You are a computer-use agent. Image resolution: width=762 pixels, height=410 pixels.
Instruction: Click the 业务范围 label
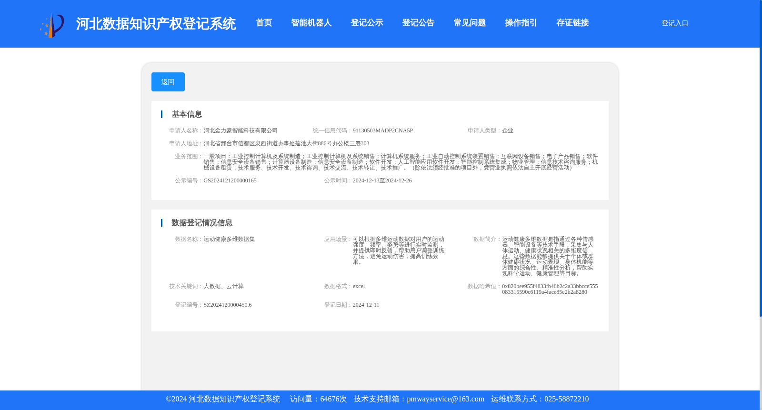pos(189,156)
